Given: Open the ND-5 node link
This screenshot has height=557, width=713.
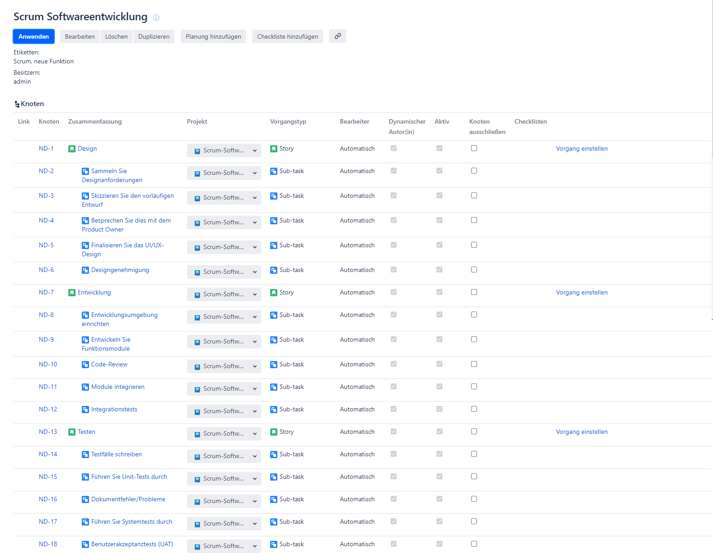Looking at the screenshot, I should pyautogui.click(x=46, y=245).
